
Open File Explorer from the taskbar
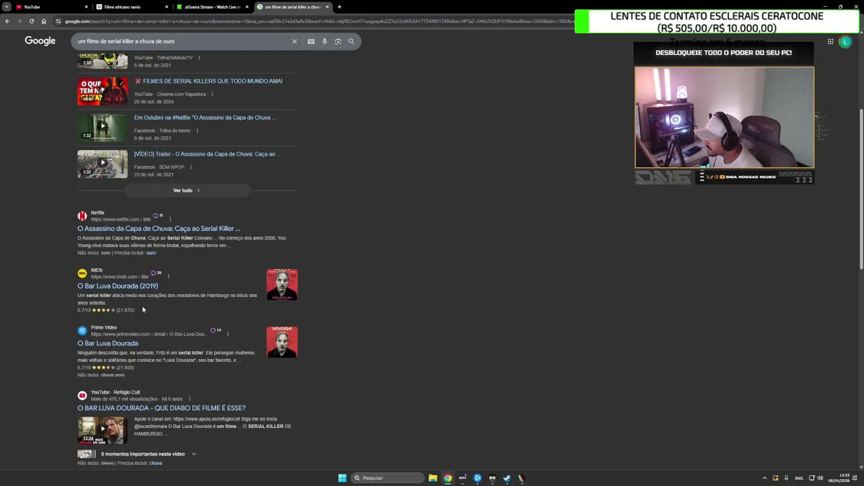(x=433, y=478)
